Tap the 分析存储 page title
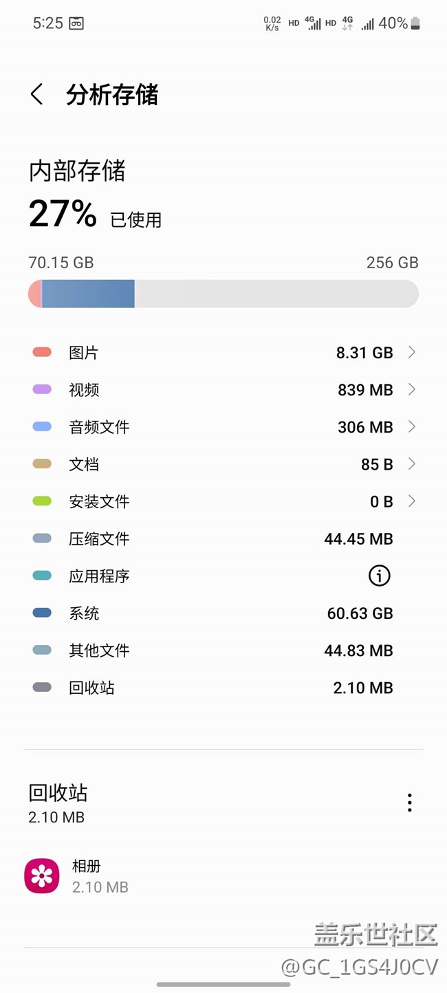 [112, 95]
